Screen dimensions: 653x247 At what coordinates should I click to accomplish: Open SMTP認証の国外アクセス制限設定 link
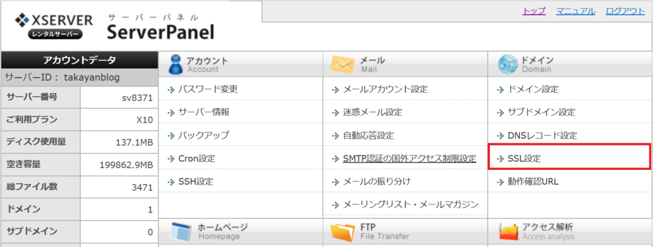[x=409, y=159]
